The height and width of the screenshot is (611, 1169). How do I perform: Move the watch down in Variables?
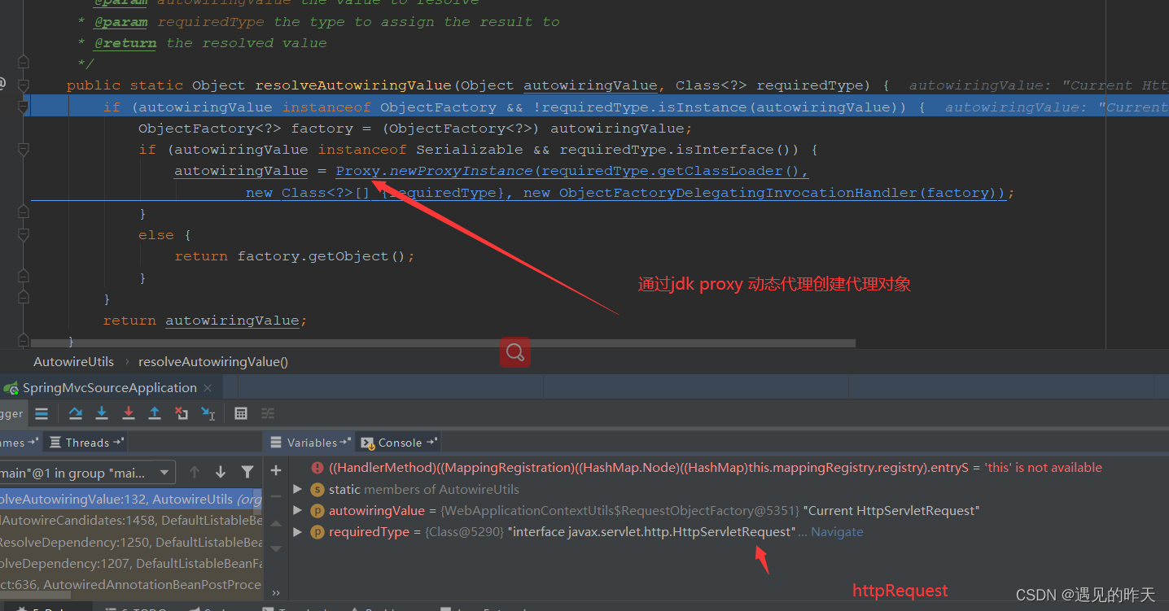pos(276,548)
